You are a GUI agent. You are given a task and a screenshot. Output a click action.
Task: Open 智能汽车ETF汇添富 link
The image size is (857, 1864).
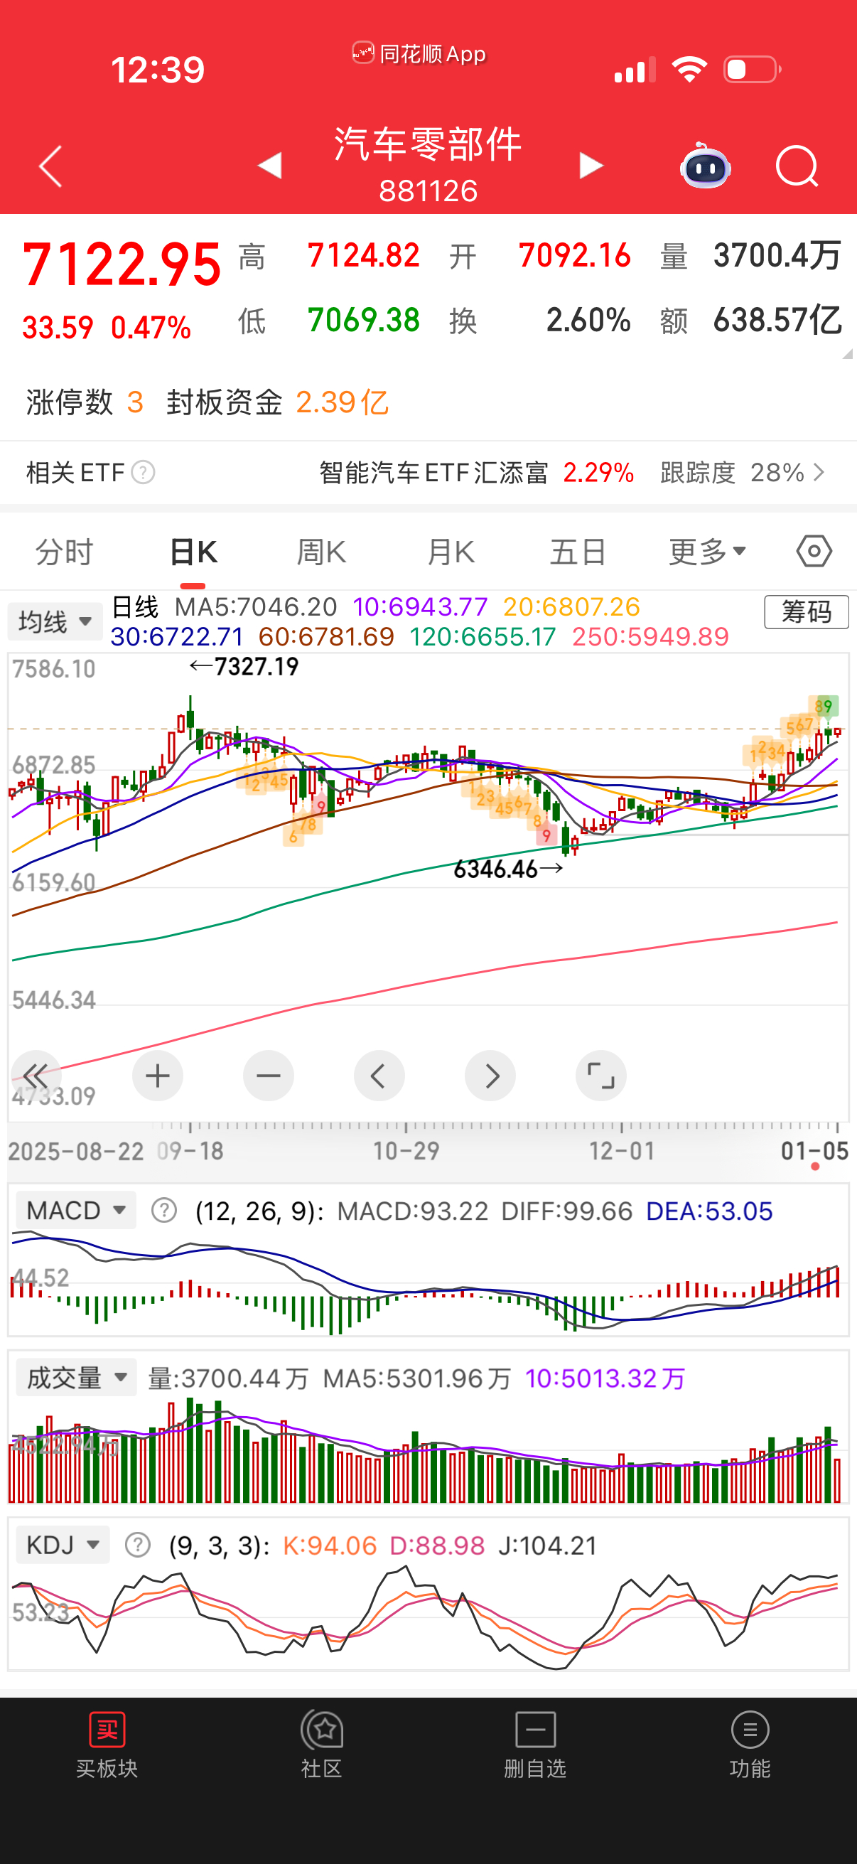point(433,473)
